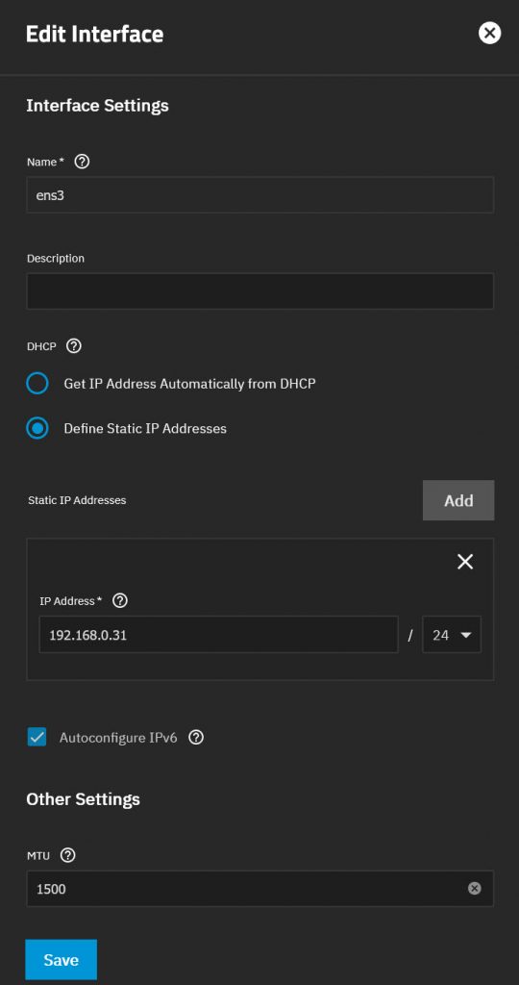Add a new static IP address

[x=458, y=500]
